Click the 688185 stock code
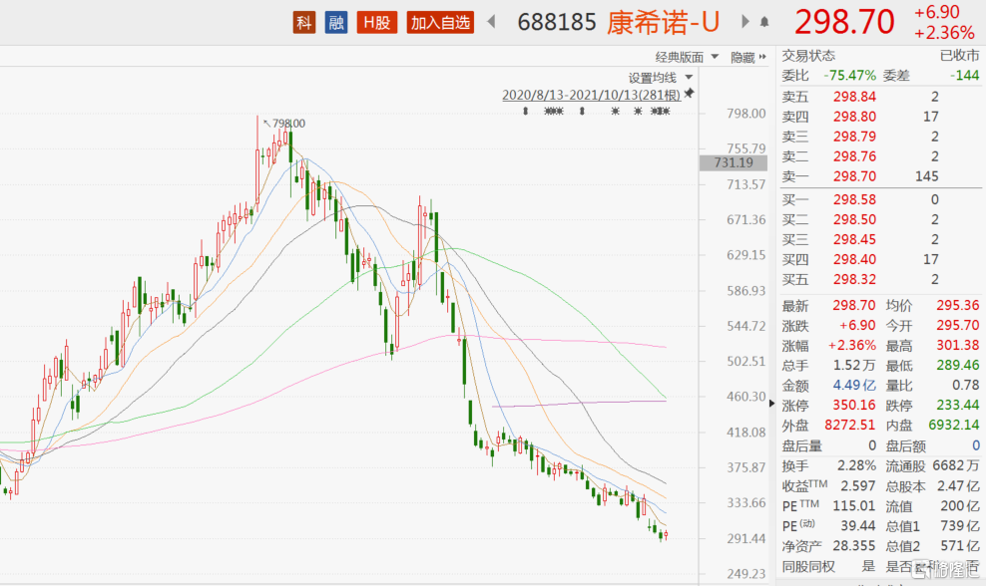Screen dimensions: 986x586 (557, 22)
